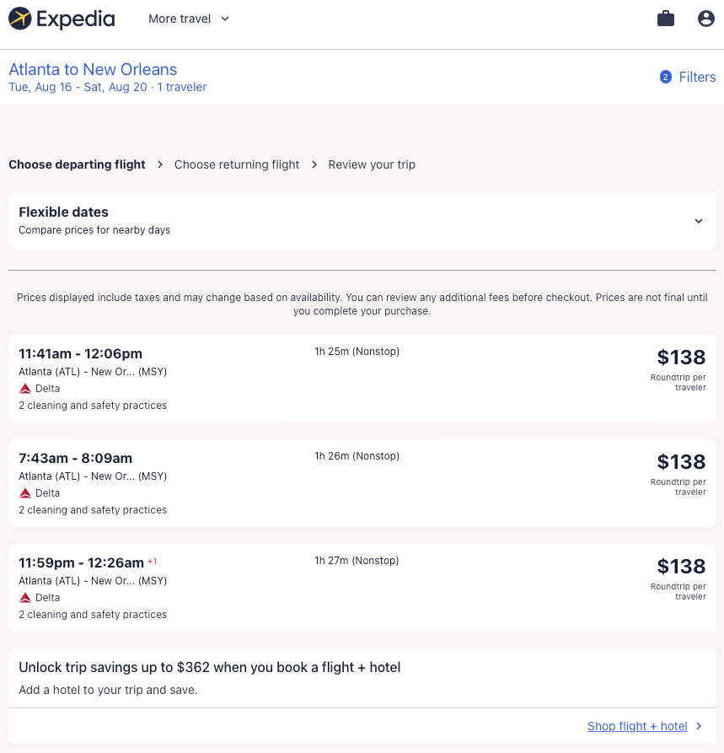Screen dimensions: 724x753
Task: Select the 11:41am - 12:06pm Delta flight
Action: pos(81,353)
